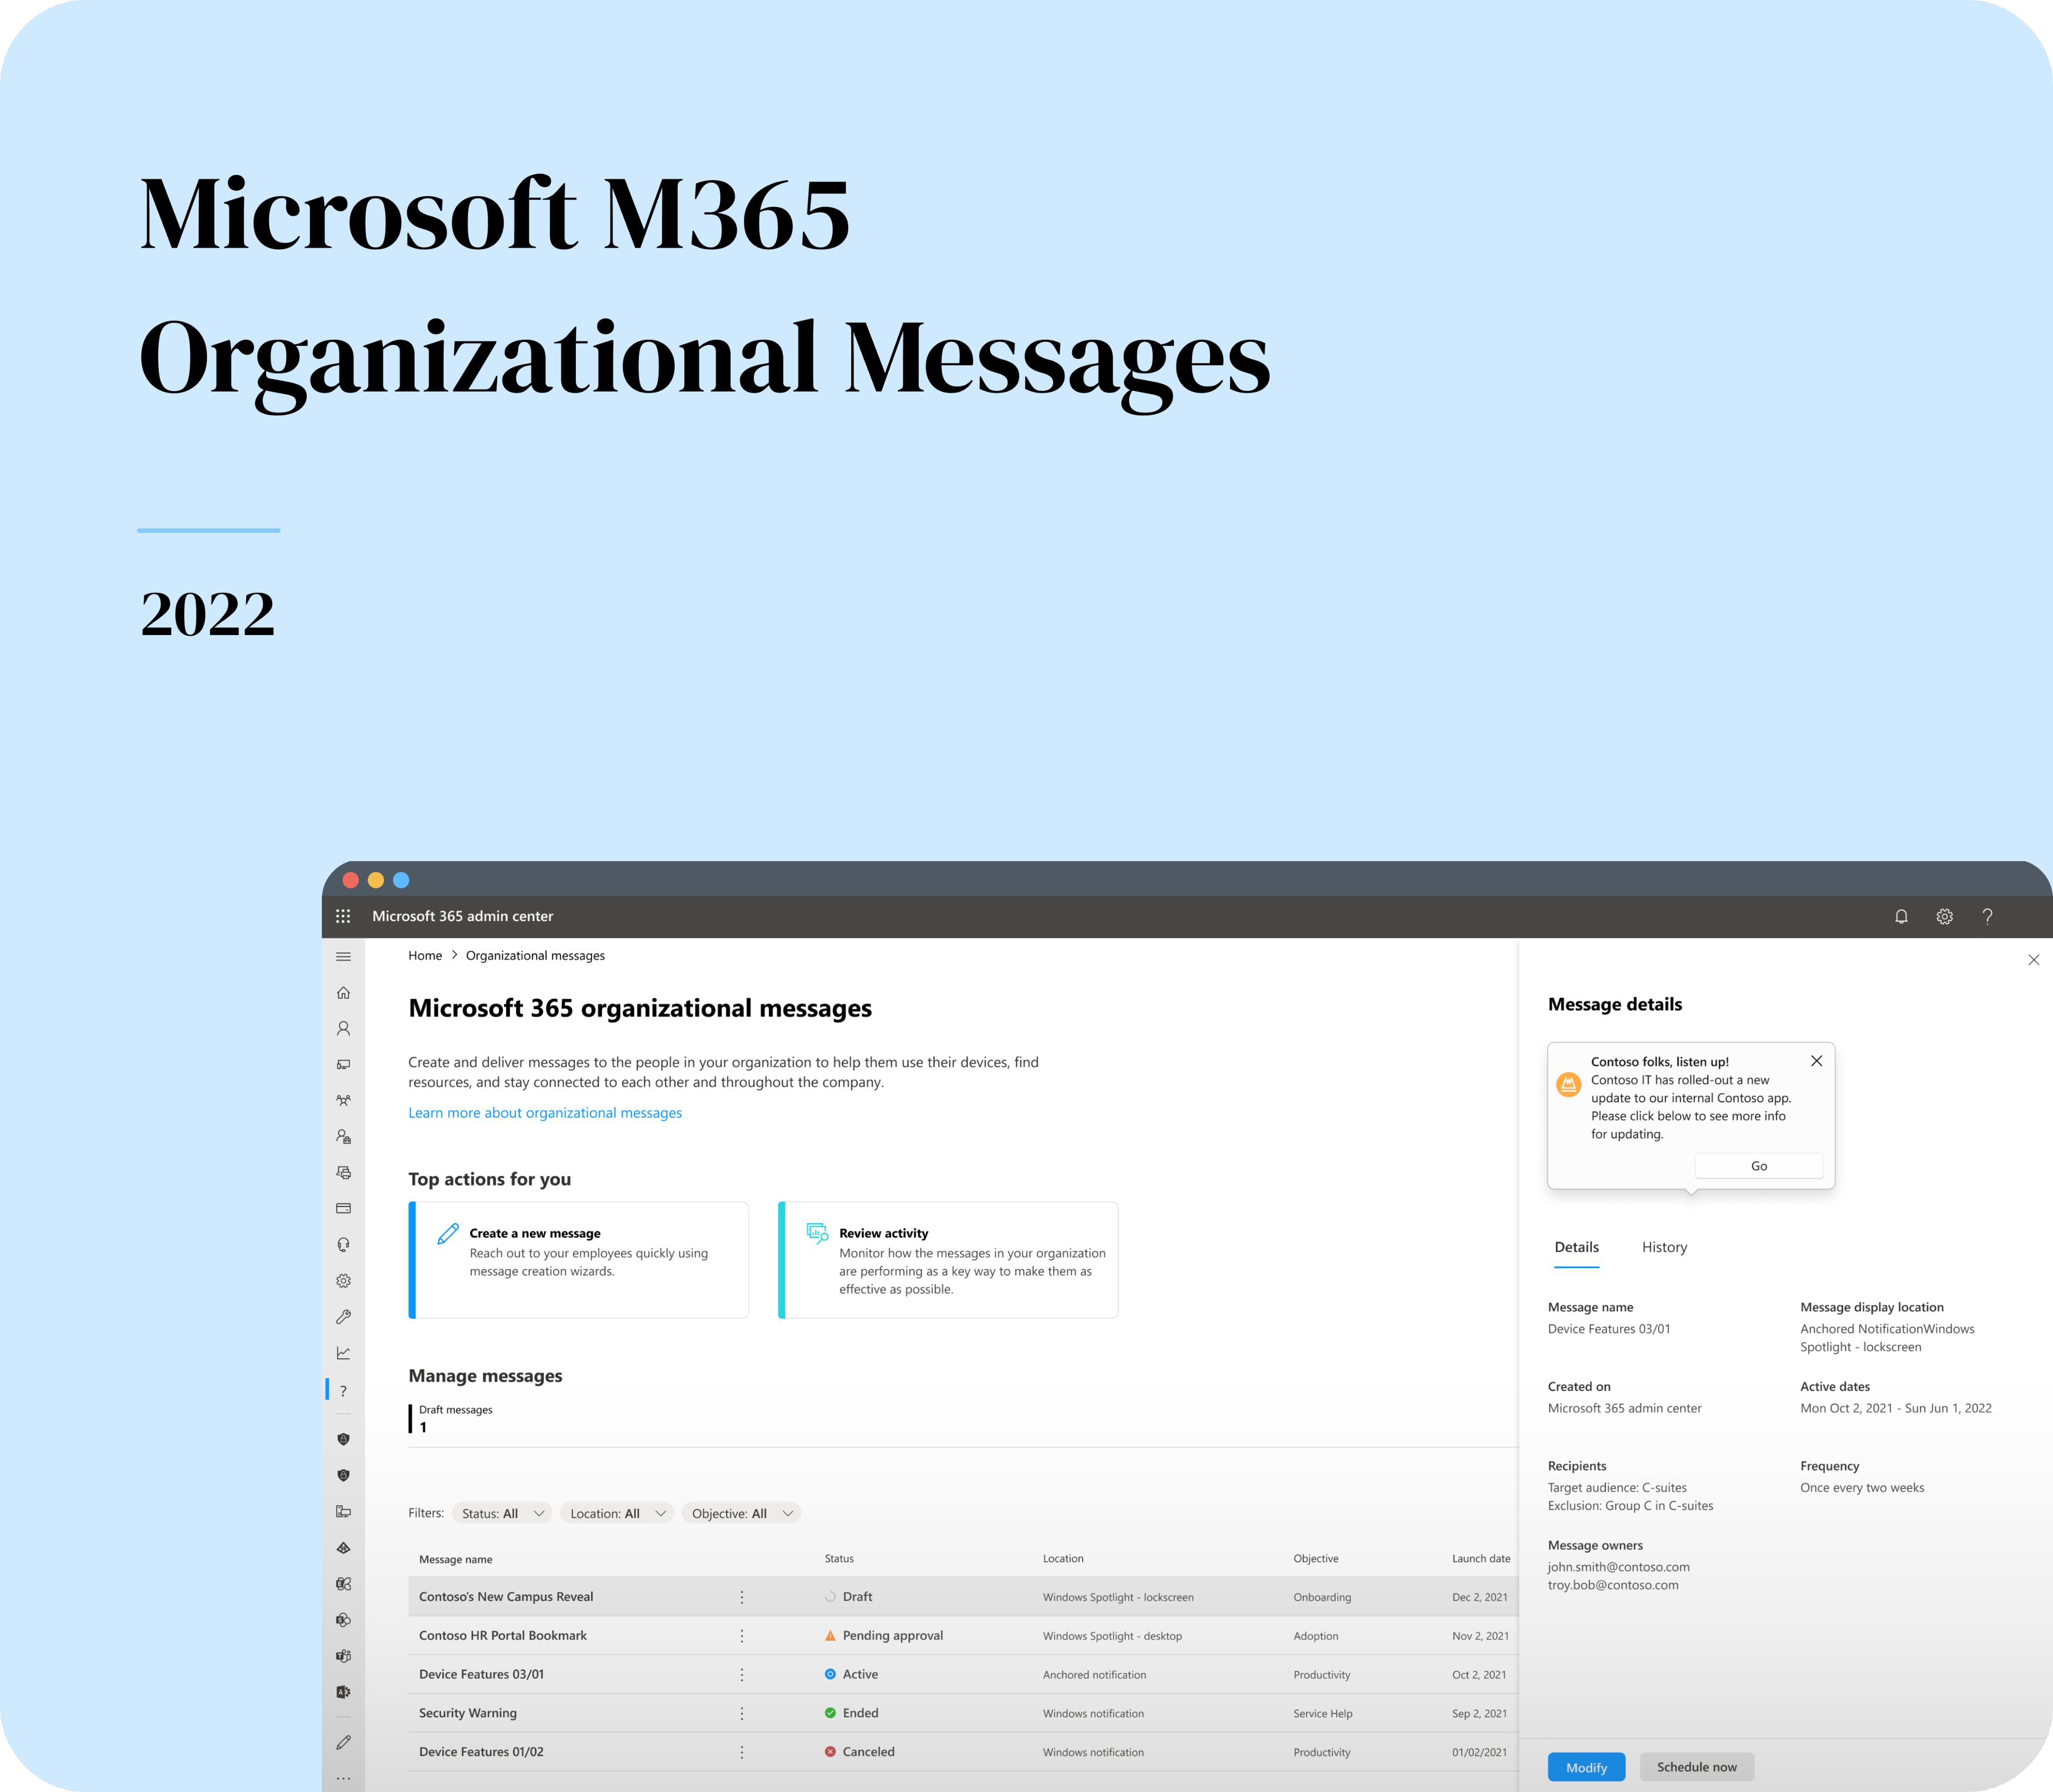Open Roles person-with-badge icon in sidebar
This screenshot has width=2053, height=1792.
pos(343,1137)
